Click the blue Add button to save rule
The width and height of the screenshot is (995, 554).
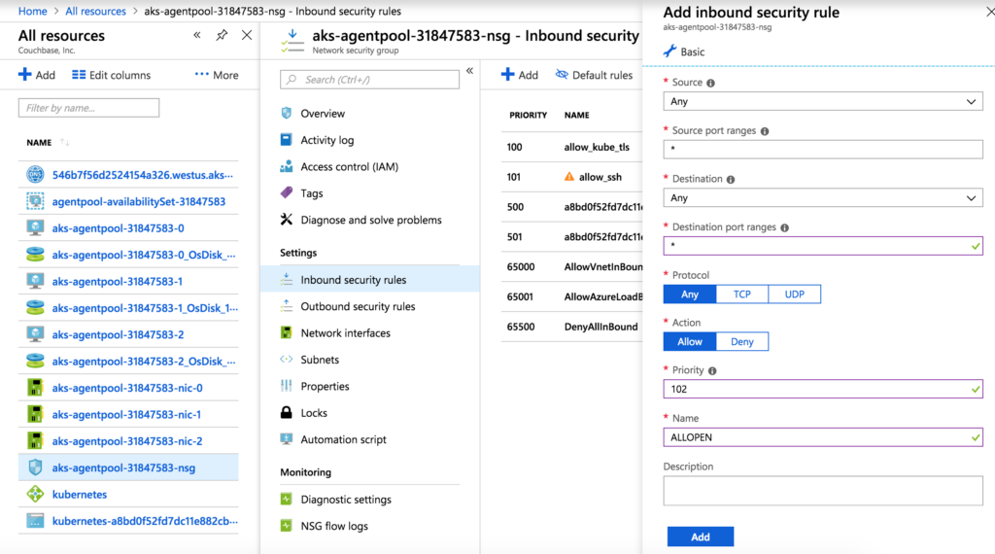tap(701, 537)
